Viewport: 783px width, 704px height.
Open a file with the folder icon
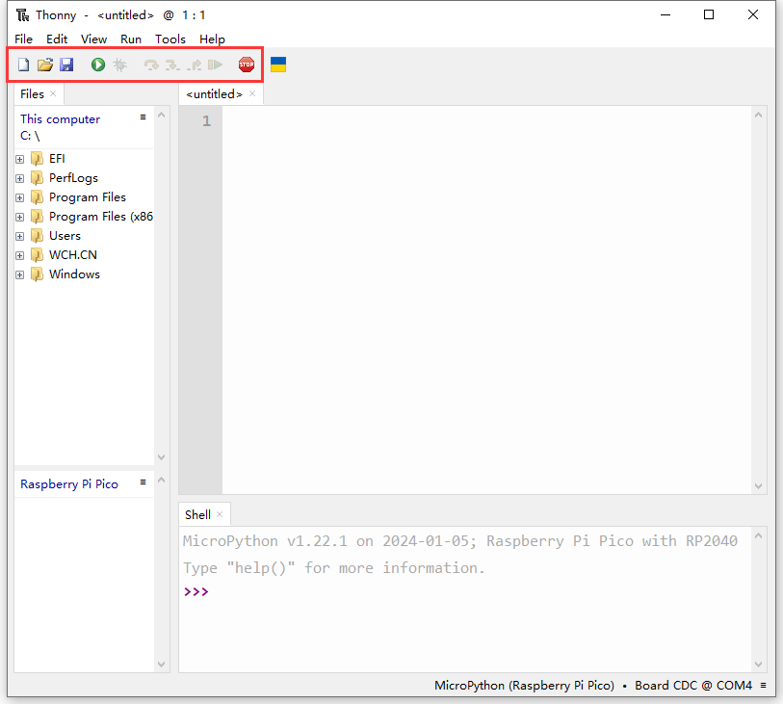(x=45, y=65)
